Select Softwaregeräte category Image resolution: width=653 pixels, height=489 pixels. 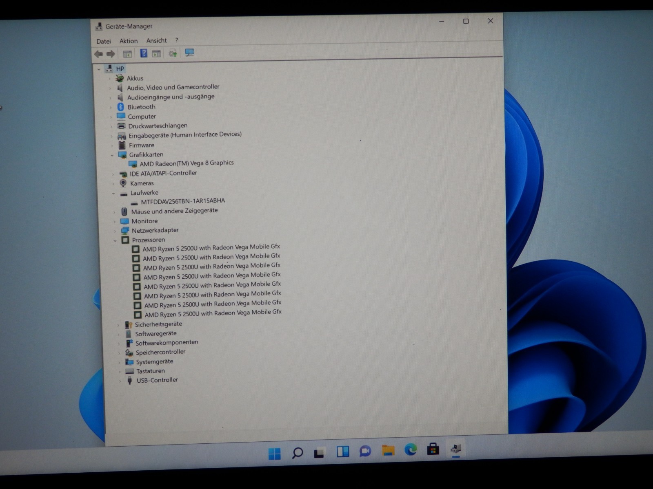156,334
